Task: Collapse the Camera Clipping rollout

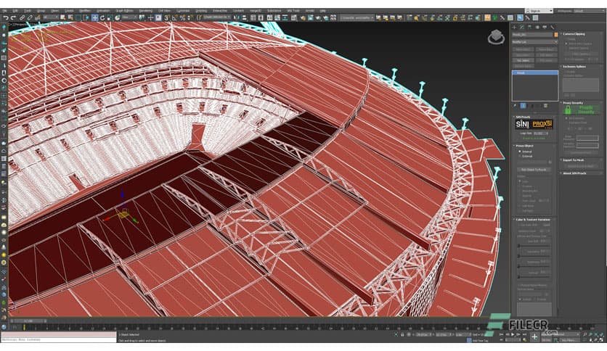Action: (x=574, y=34)
